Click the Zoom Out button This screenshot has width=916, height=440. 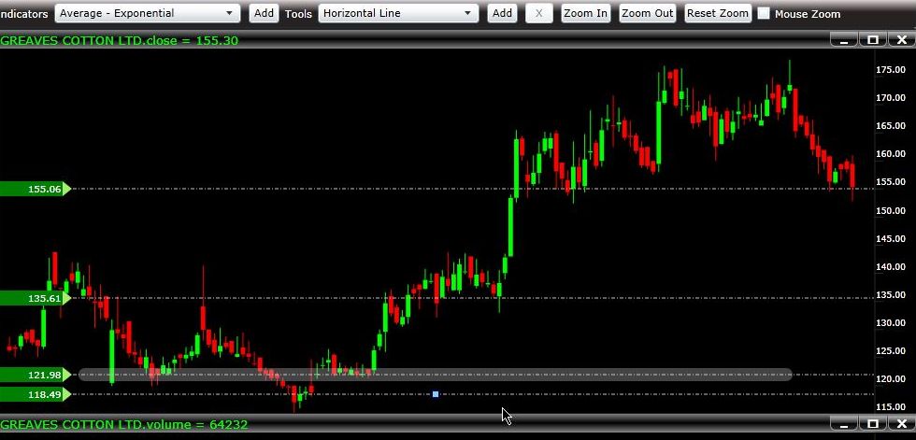tap(647, 13)
